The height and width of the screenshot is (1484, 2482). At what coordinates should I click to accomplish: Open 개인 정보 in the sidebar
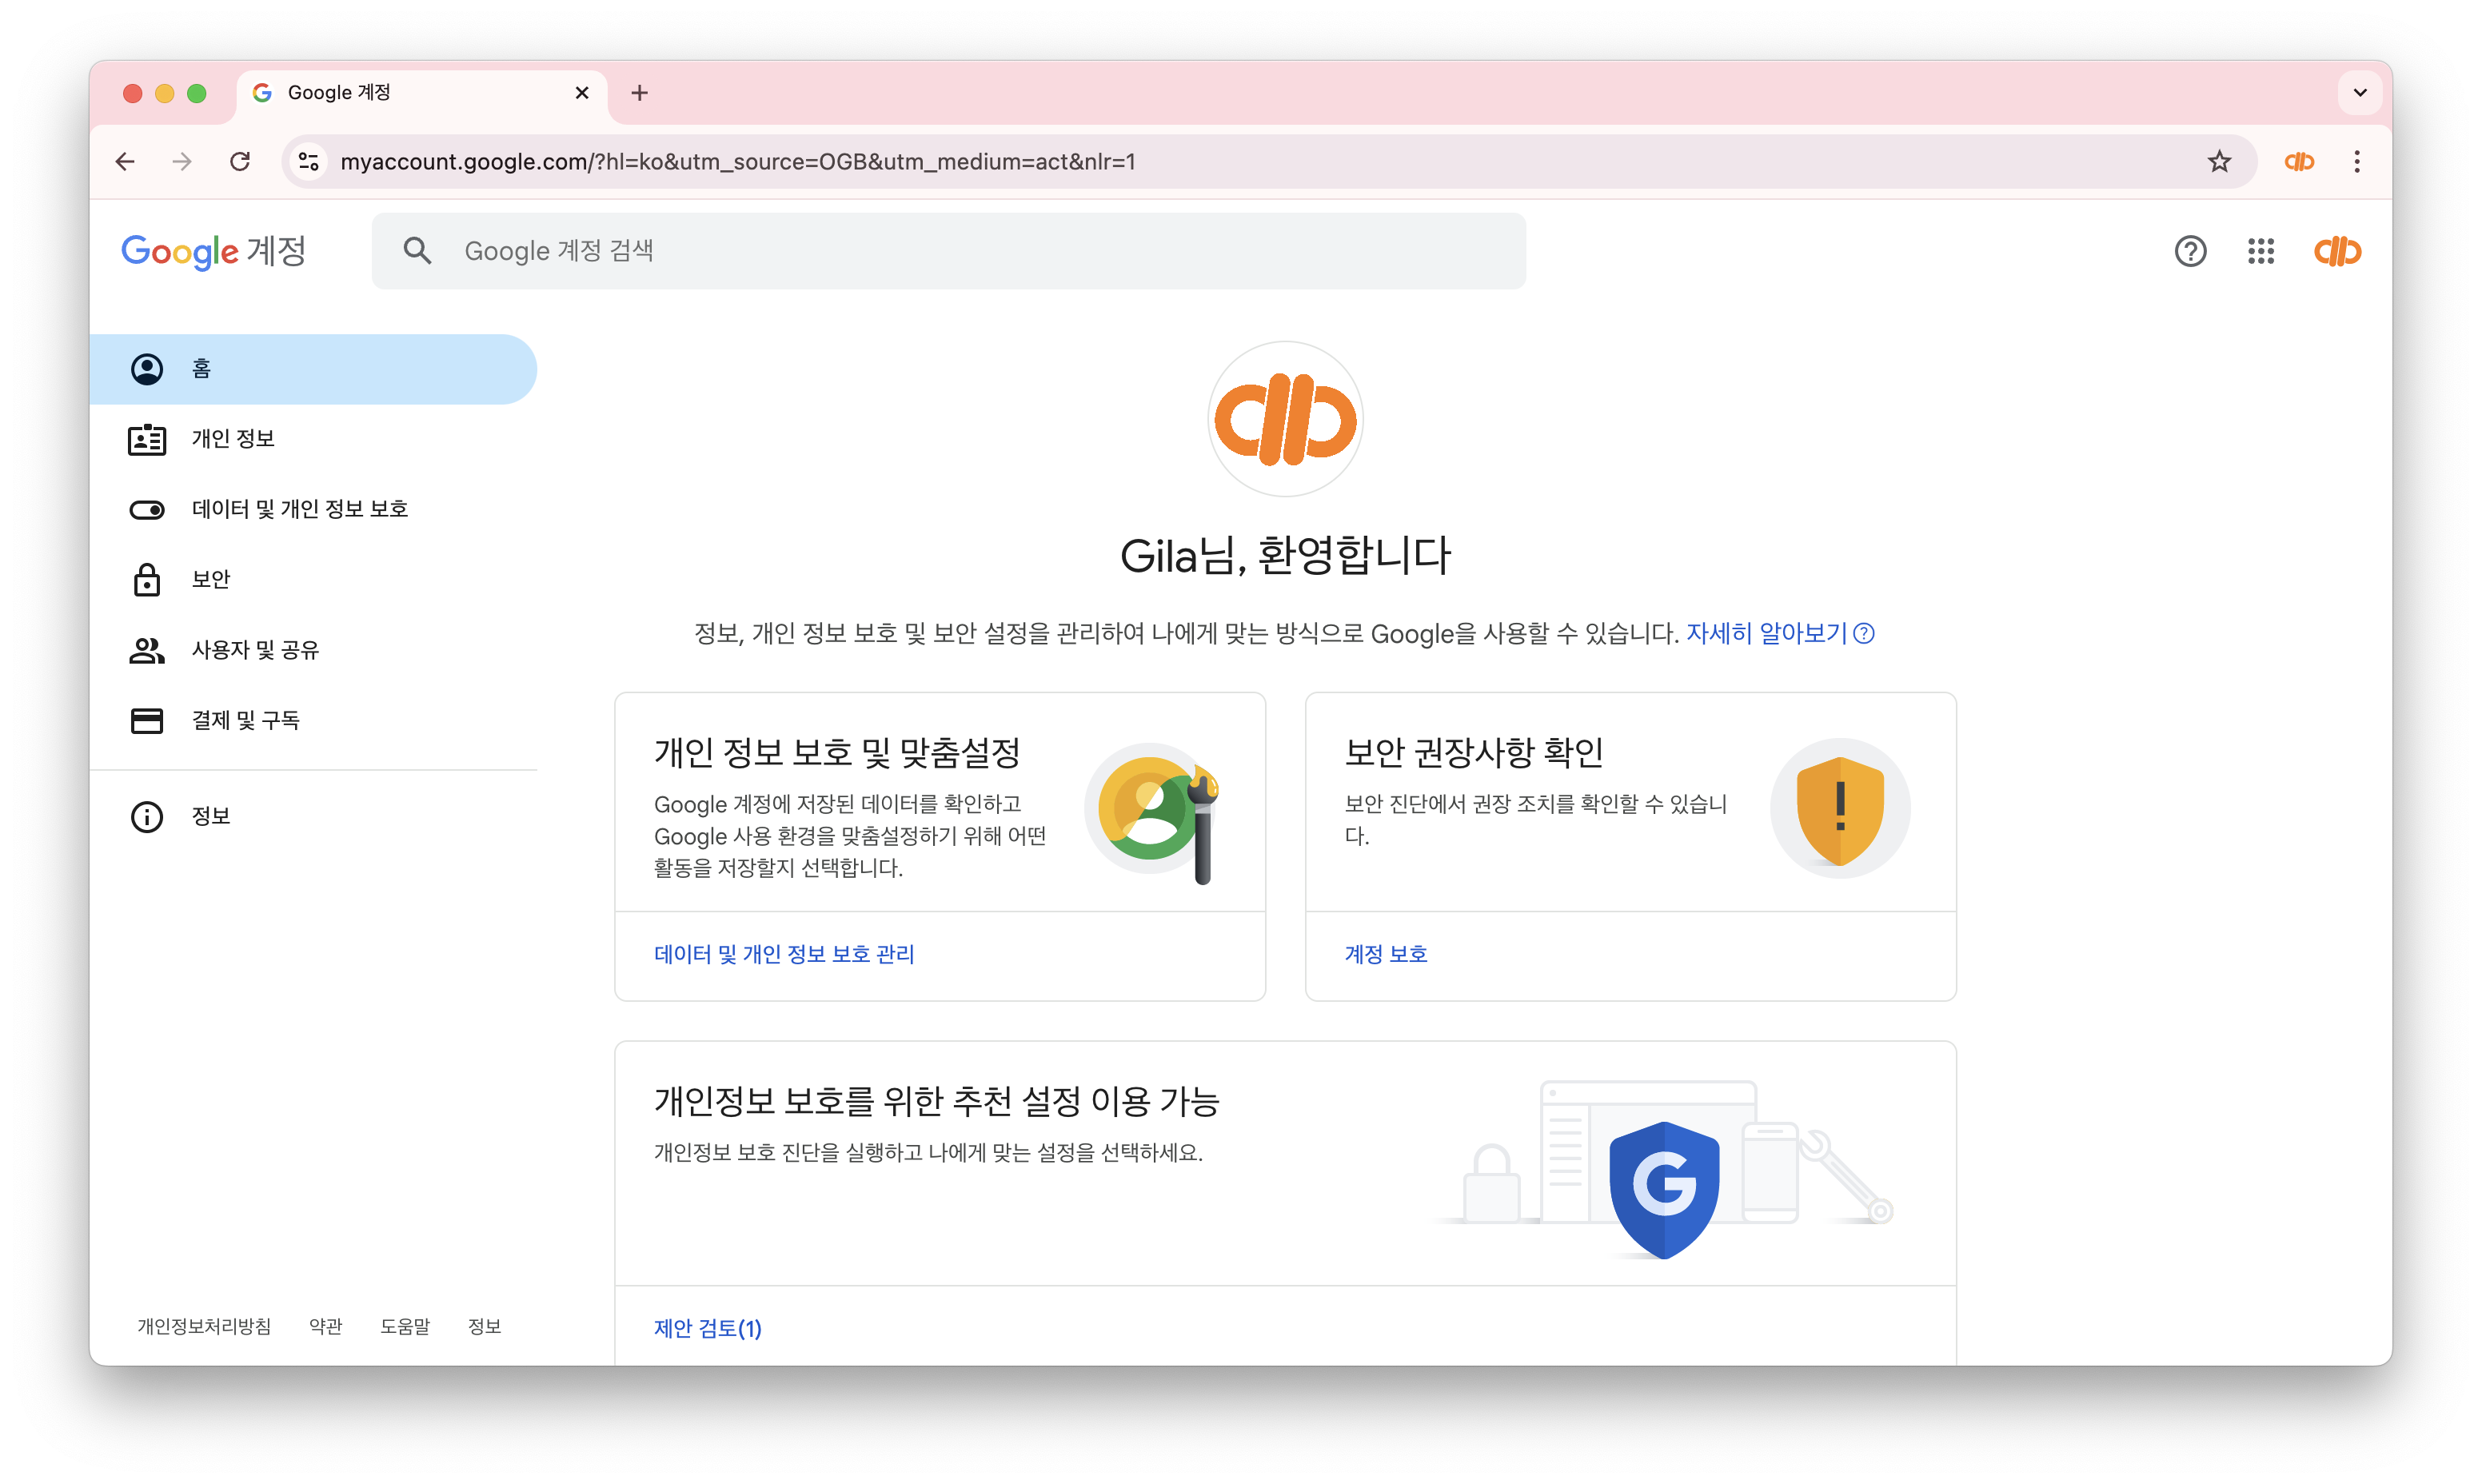coord(313,439)
